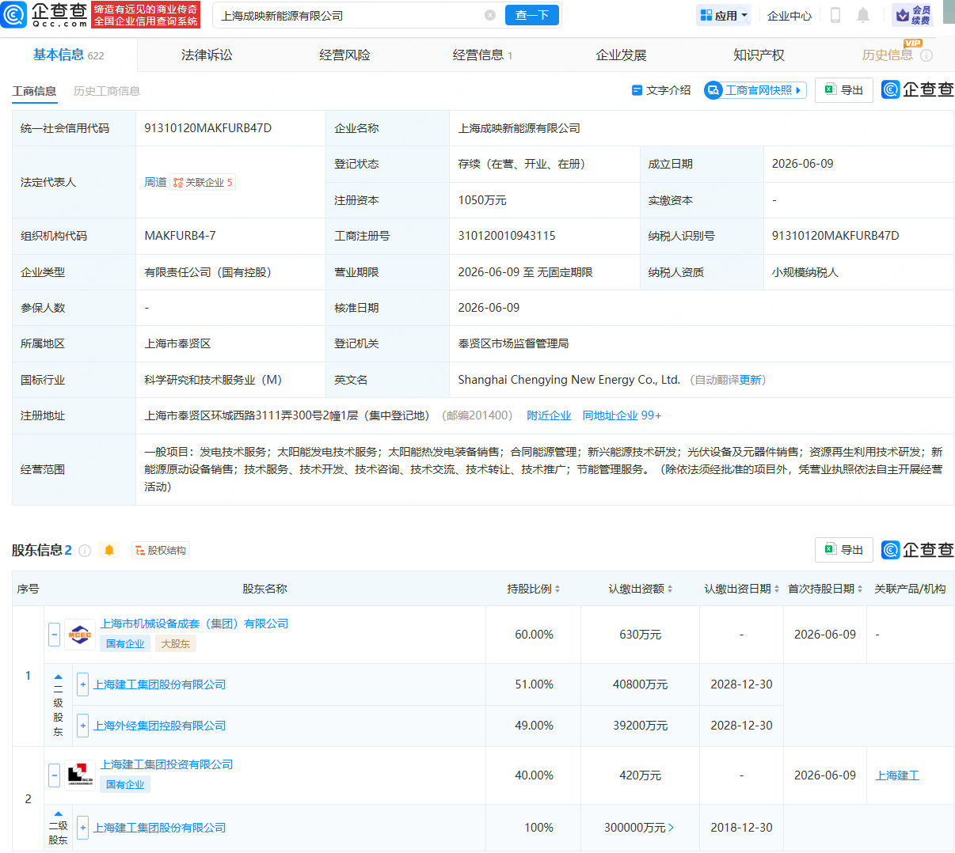Screen dimensions: 955x853
Task: Switch to 经营风险 tab
Action: click(344, 55)
